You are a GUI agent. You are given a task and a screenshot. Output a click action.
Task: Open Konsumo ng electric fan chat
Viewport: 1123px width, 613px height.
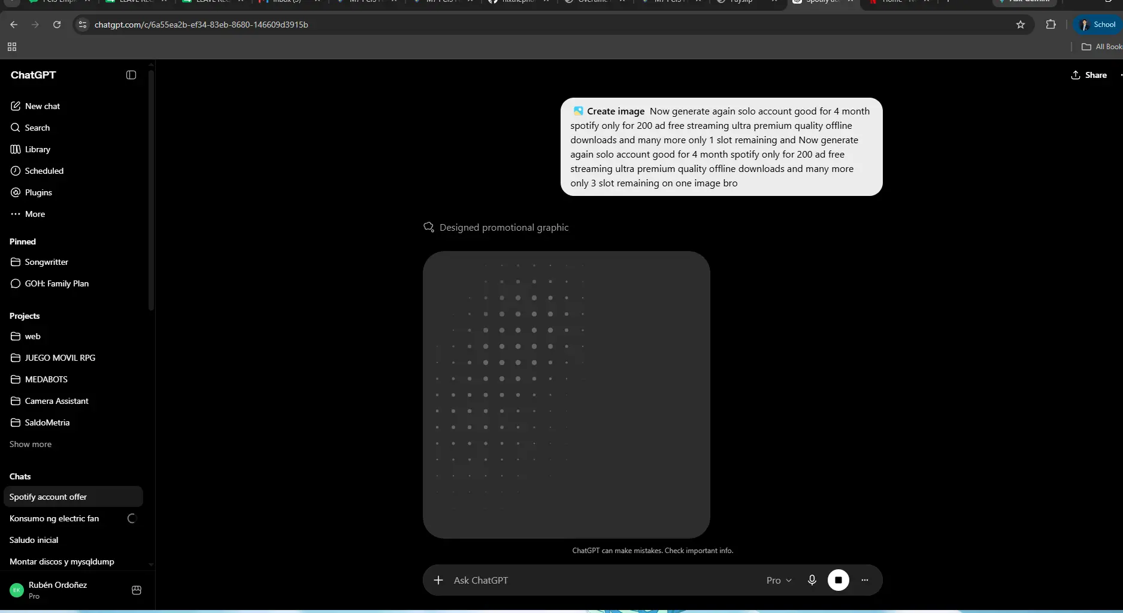pyautogui.click(x=74, y=518)
